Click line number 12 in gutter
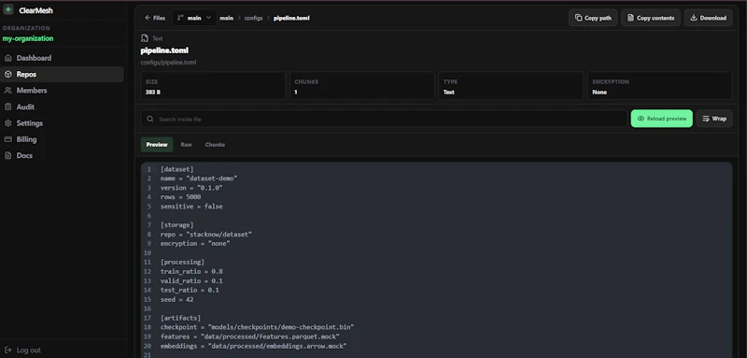The height and width of the screenshot is (358, 747). [148, 272]
